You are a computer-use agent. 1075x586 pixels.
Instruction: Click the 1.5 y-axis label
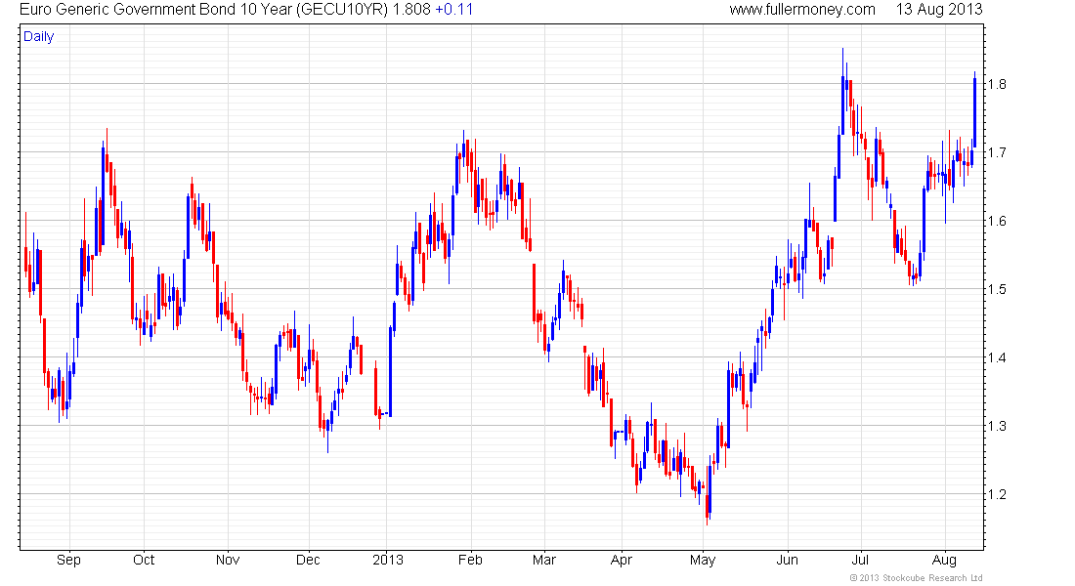coord(997,289)
